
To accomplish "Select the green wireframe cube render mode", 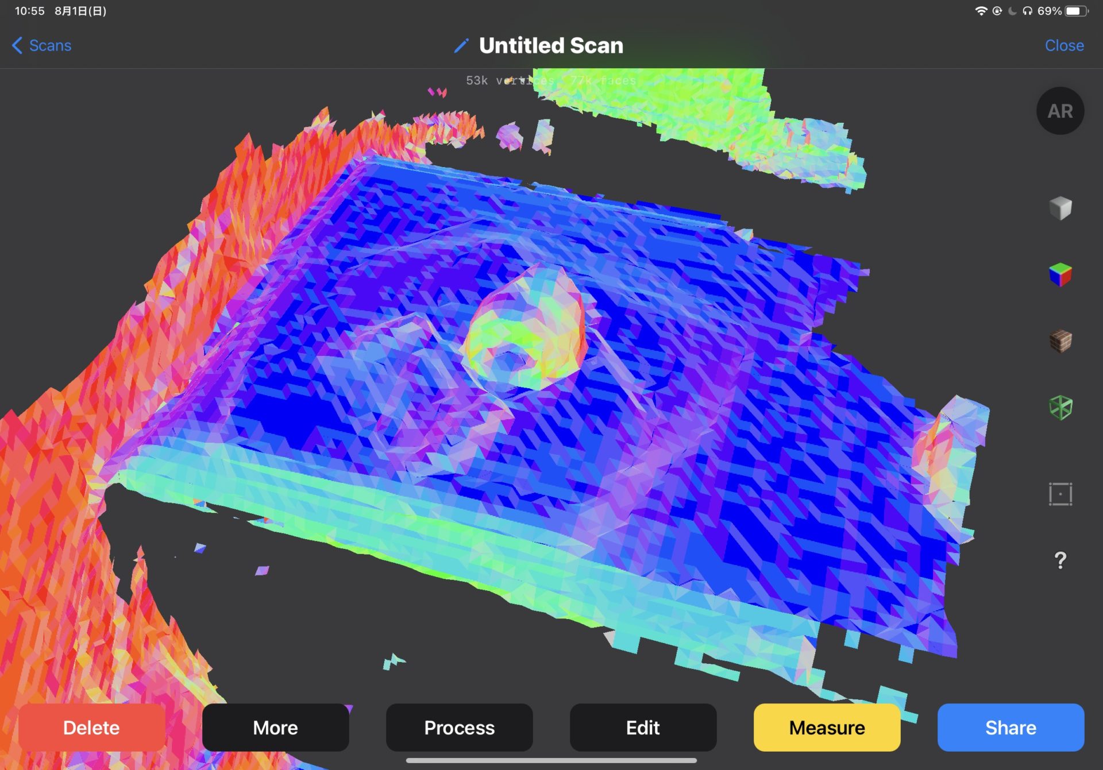I will tap(1060, 408).
